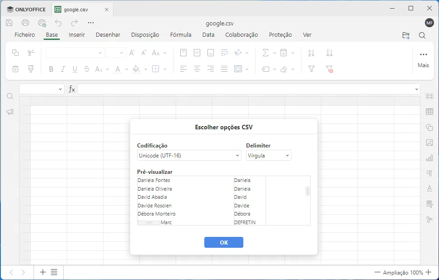This screenshot has width=439, height=280.
Task: Click the Summation function icon
Action: [266, 53]
